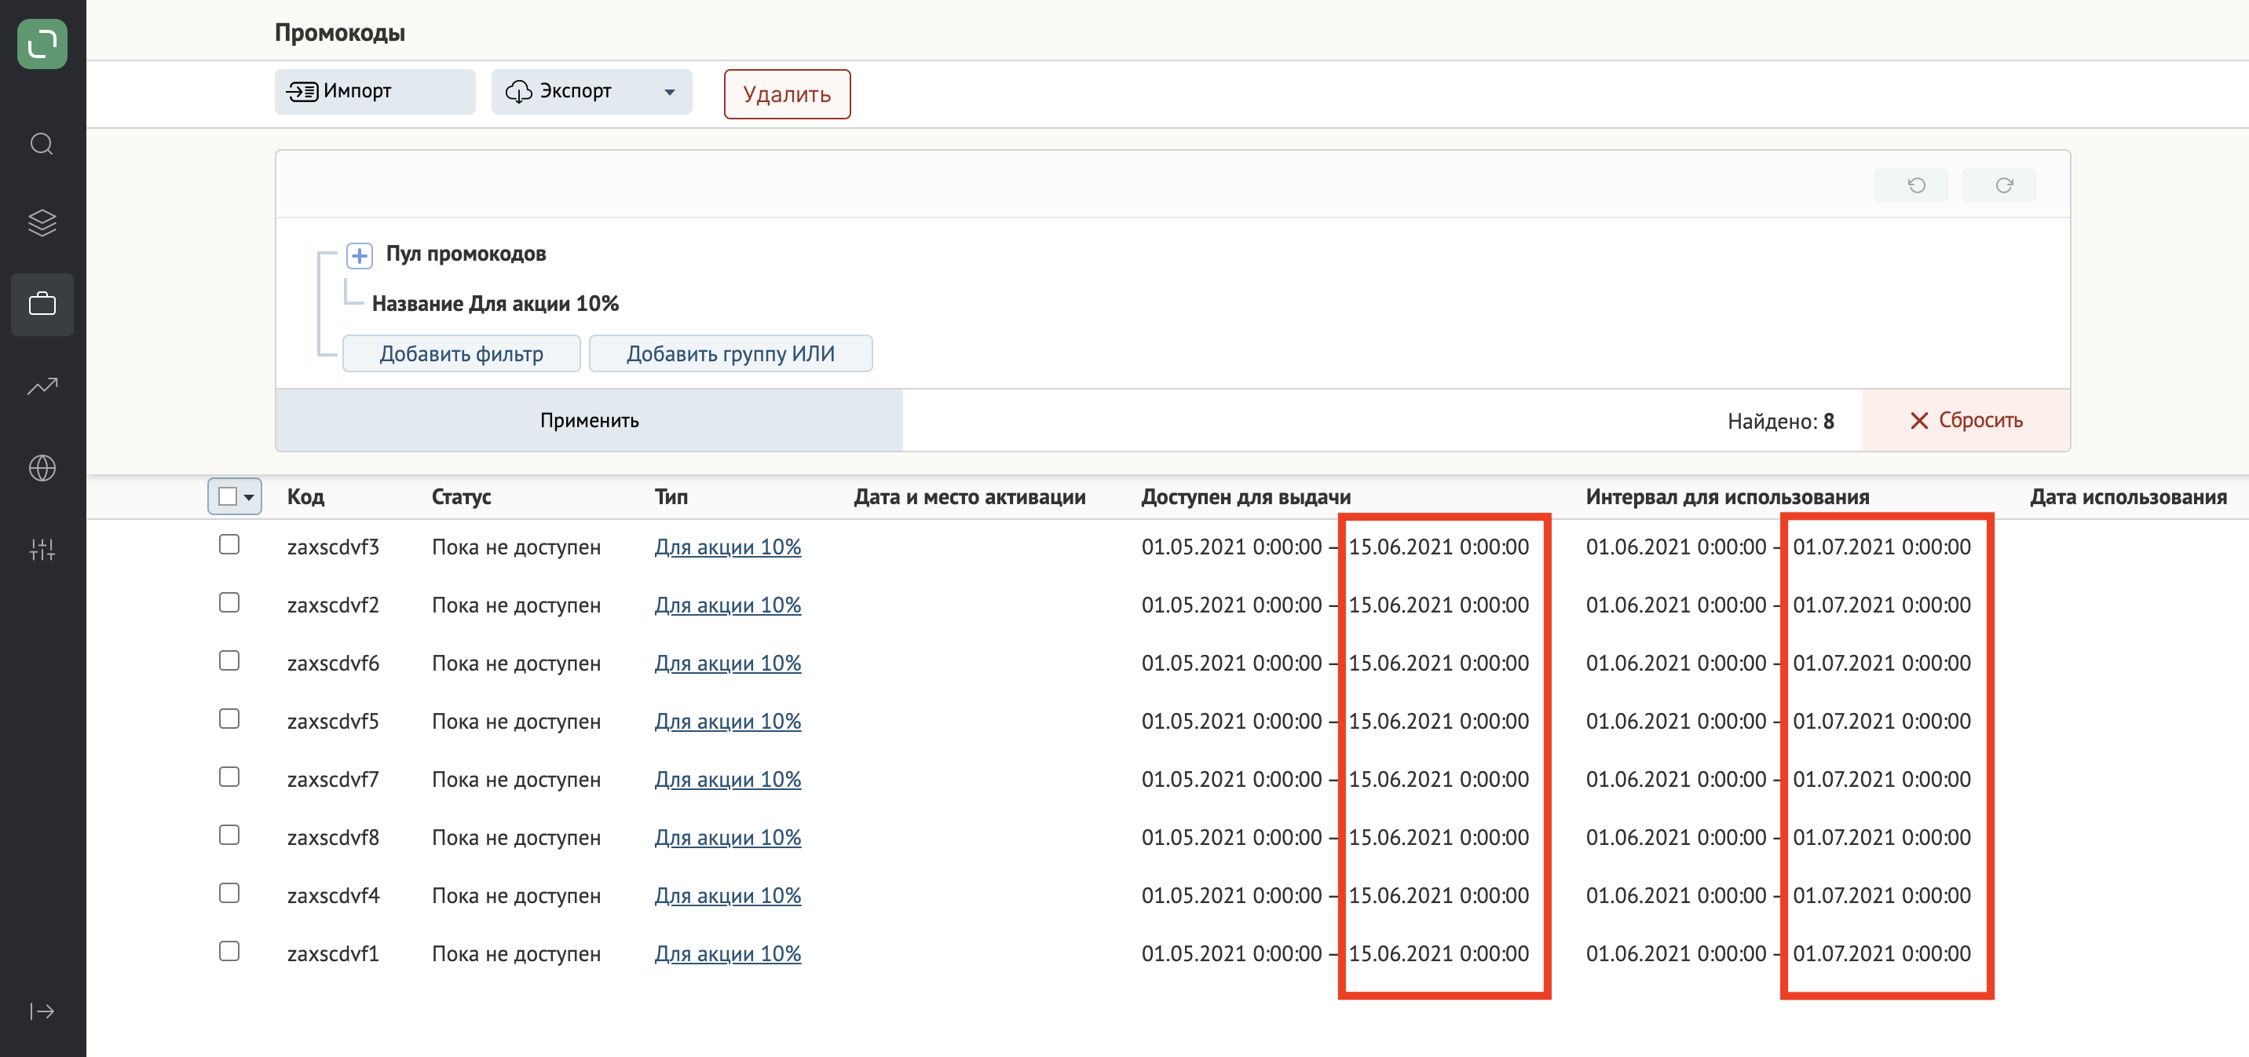
Task: Open Для акции 10% link in zaxscdvf8 row
Action: pos(727,837)
